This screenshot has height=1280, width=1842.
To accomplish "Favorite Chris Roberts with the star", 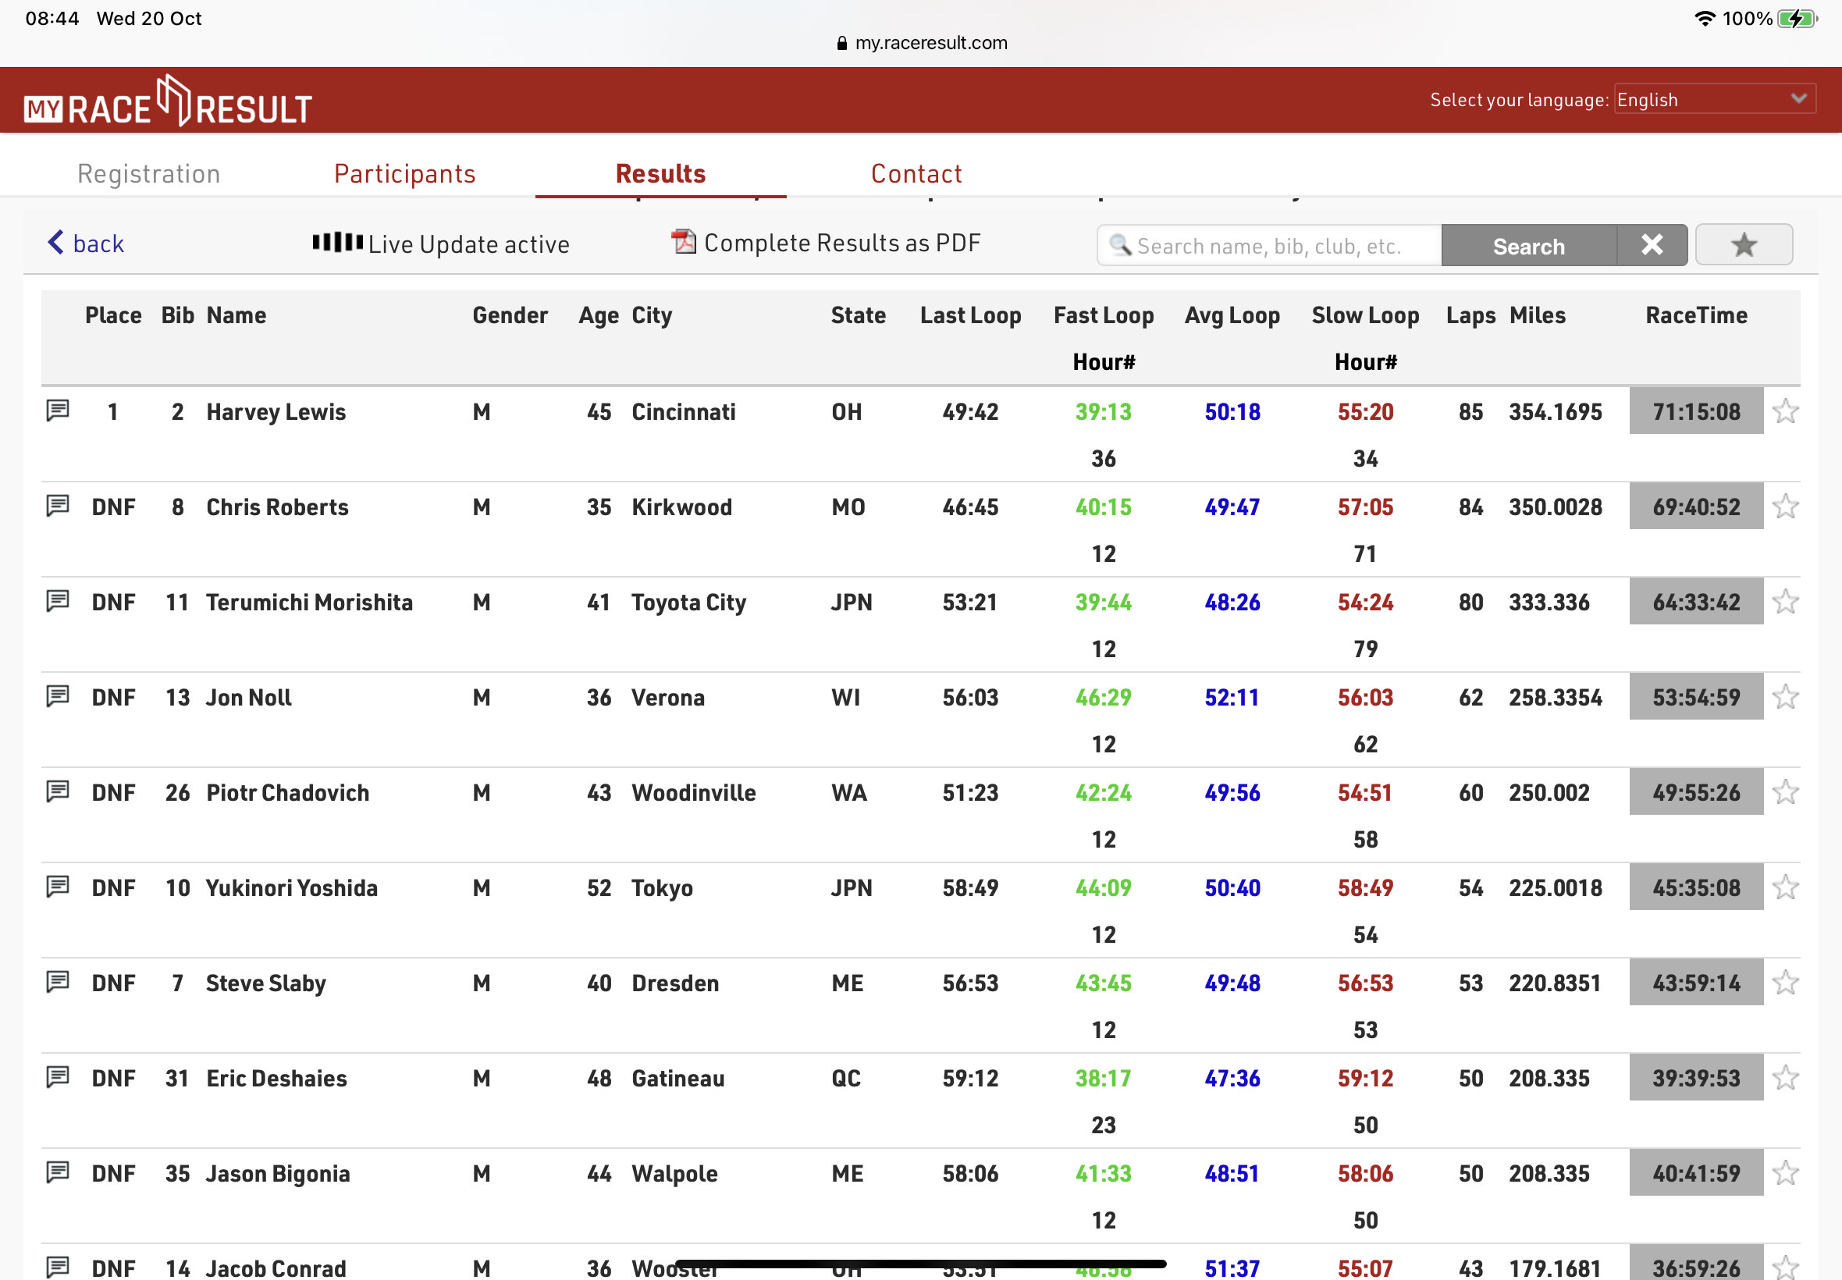I will (x=1785, y=506).
